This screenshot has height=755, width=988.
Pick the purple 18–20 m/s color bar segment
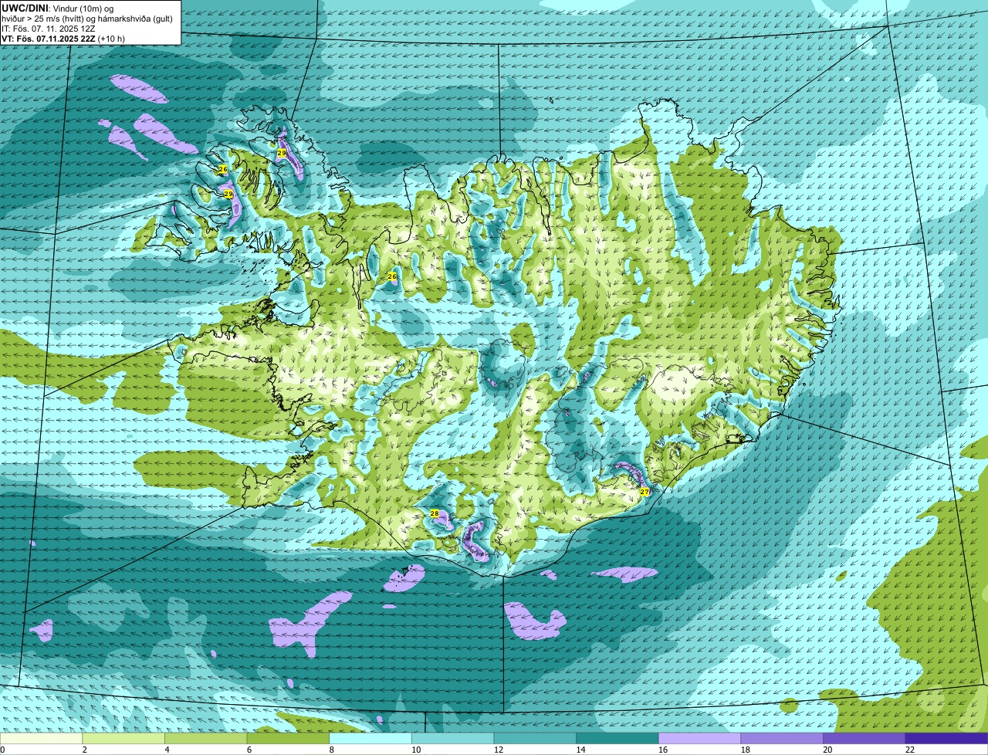[x=782, y=739]
